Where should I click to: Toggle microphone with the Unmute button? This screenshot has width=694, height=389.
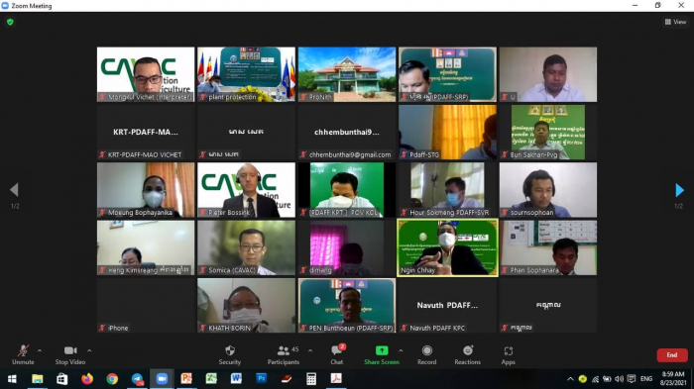click(x=23, y=355)
